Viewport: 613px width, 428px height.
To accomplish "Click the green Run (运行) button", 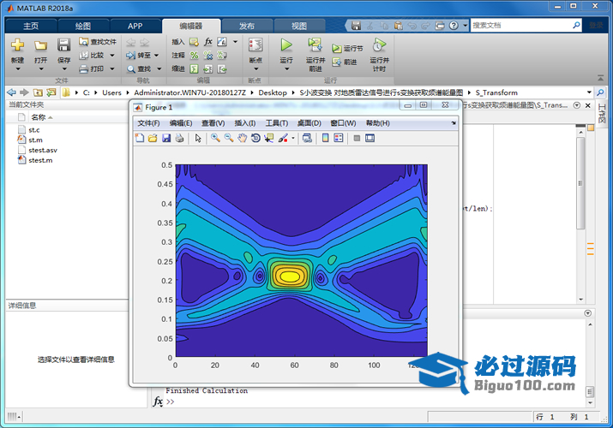I will [x=286, y=45].
